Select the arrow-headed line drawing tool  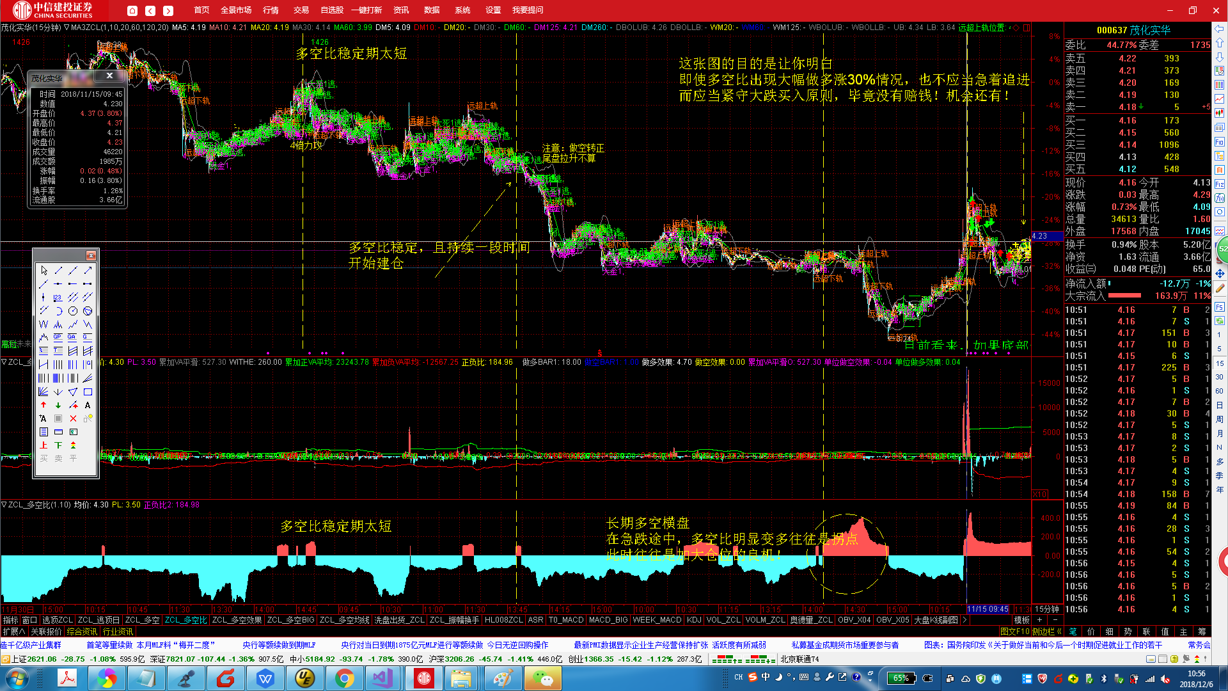(88, 271)
